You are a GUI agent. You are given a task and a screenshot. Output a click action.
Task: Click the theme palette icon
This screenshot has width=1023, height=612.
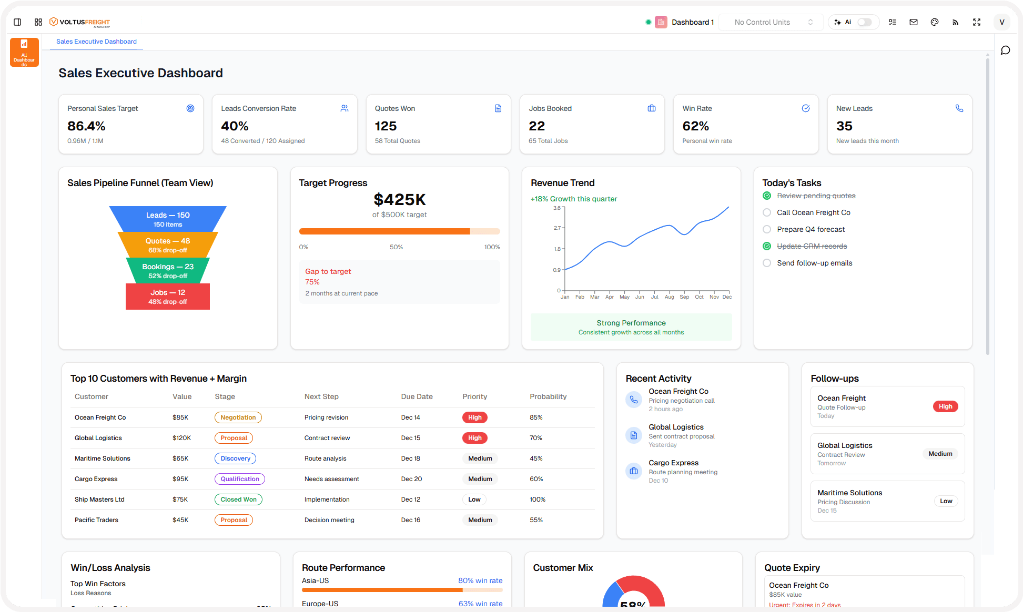pyautogui.click(x=935, y=22)
